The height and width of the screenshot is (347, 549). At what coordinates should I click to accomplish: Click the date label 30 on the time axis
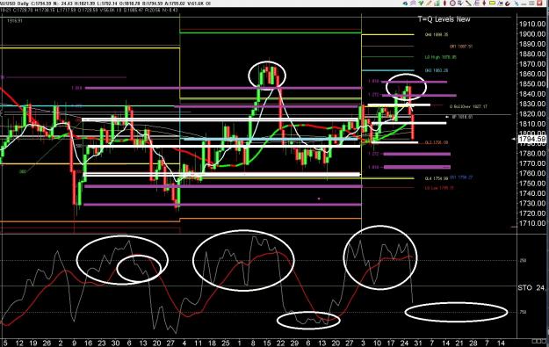click(x=116, y=343)
